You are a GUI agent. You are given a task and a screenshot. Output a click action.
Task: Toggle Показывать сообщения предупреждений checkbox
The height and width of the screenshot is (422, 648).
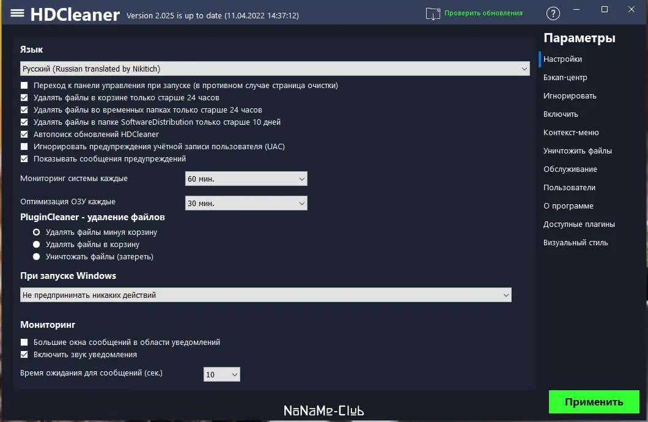click(24, 159)
